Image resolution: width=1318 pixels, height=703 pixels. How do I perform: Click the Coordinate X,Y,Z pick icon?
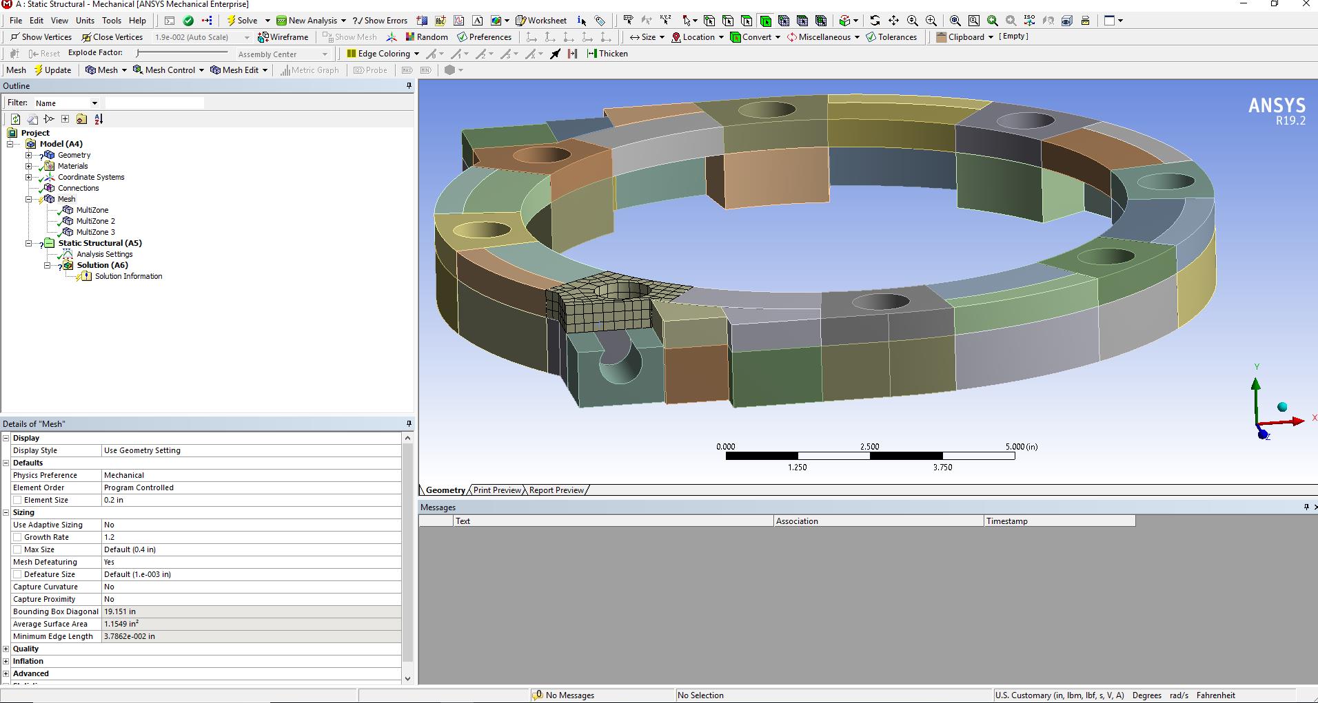(665, 21)
